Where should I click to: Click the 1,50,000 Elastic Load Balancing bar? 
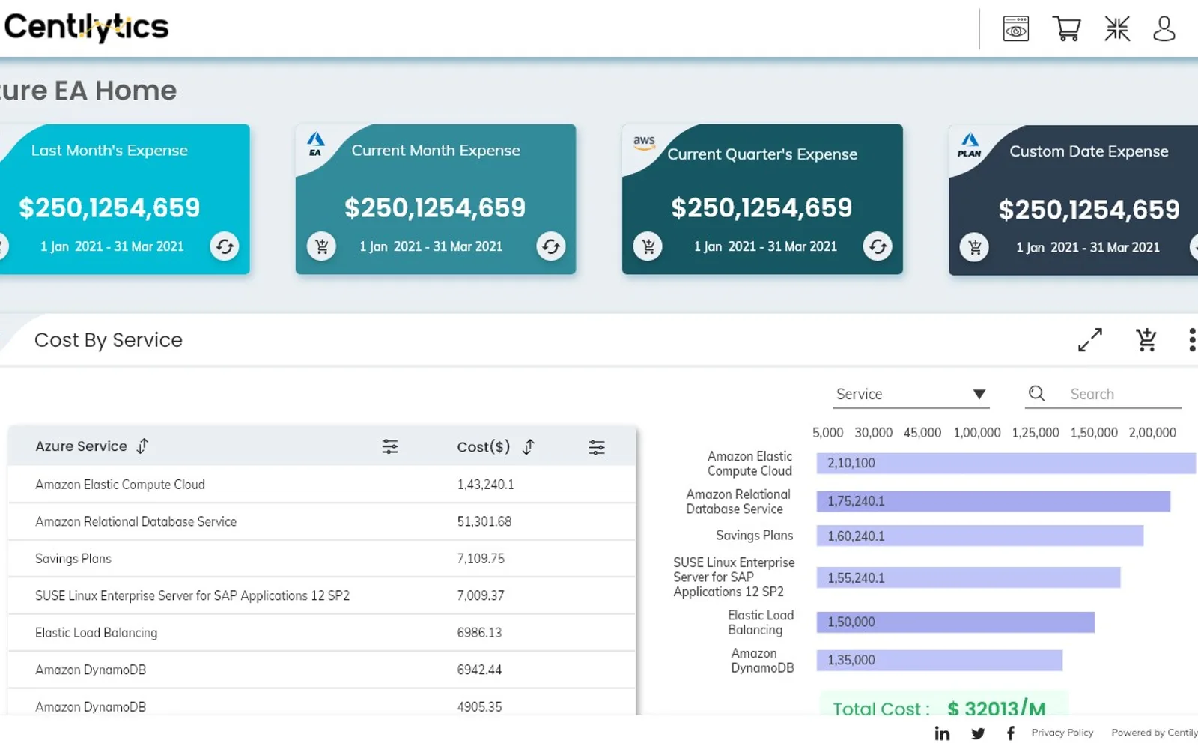[955, 622]
